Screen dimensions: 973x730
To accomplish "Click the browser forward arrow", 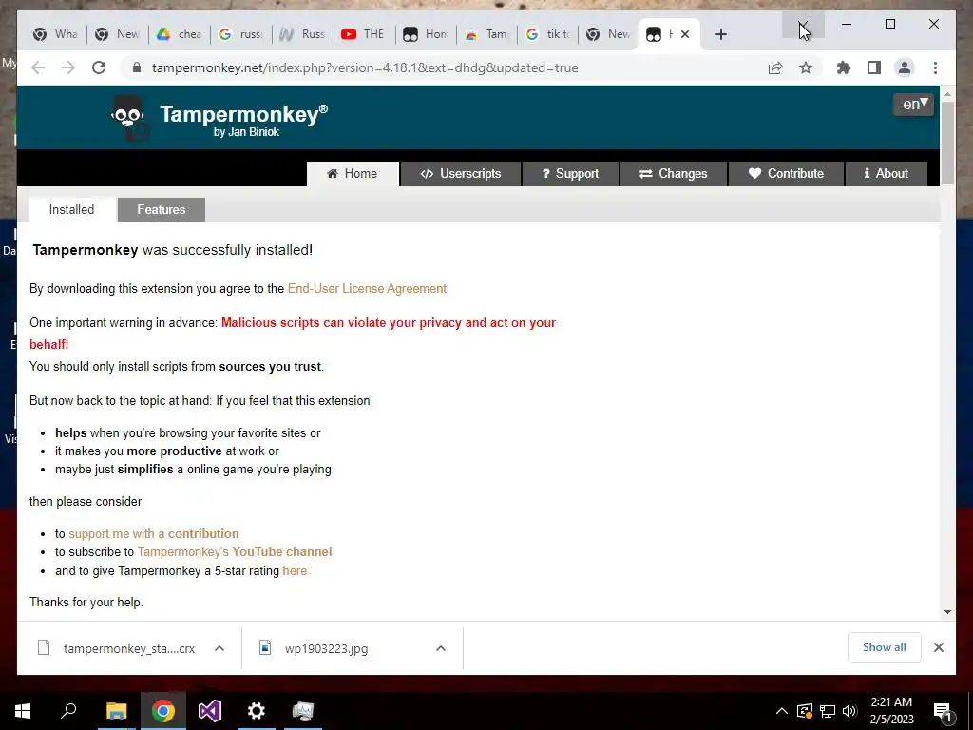I will (68, 67).
